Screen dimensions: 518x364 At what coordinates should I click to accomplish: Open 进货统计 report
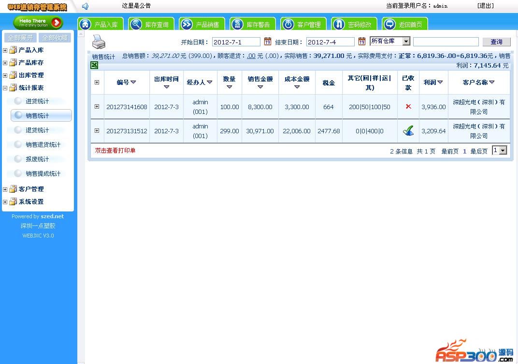[x=37, y=101]
